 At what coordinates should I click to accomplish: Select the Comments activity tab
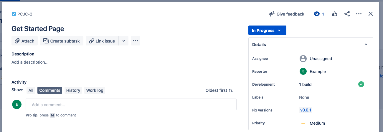(50, 90)
